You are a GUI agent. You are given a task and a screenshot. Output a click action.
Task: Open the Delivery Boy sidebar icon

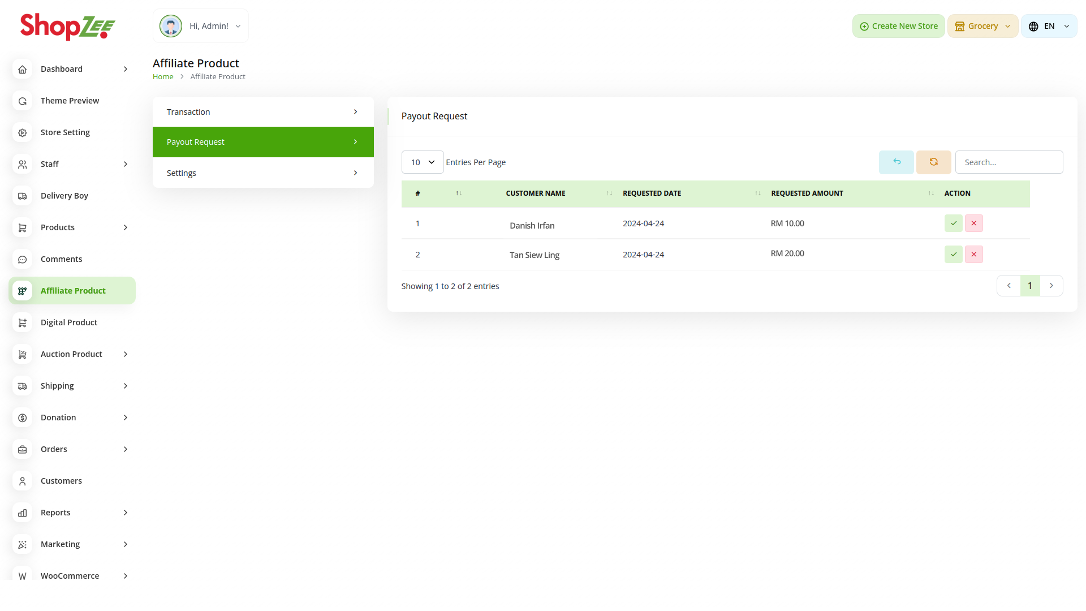23,196
